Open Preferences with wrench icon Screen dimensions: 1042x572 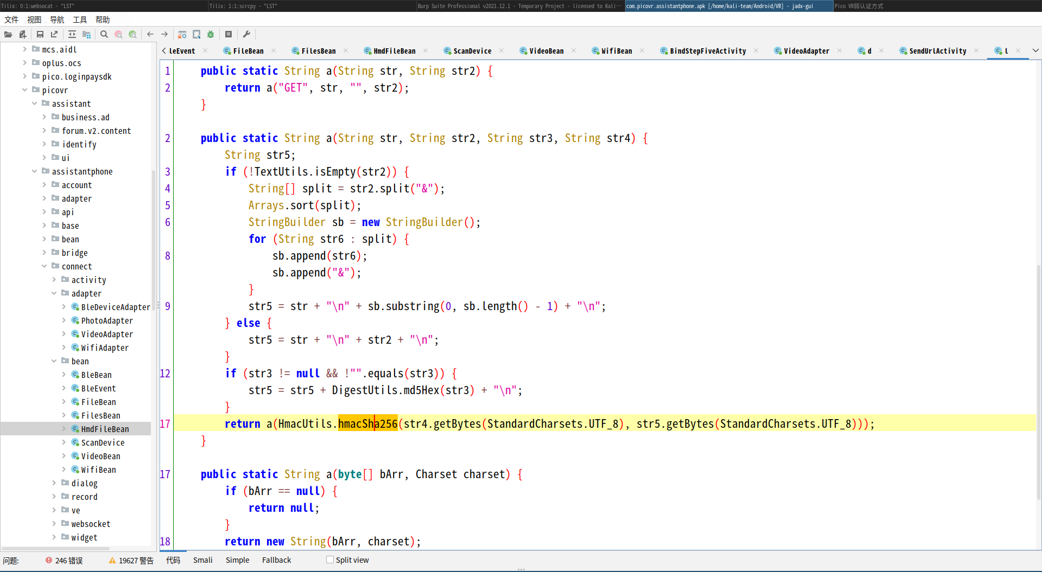(x=246, y=34)
